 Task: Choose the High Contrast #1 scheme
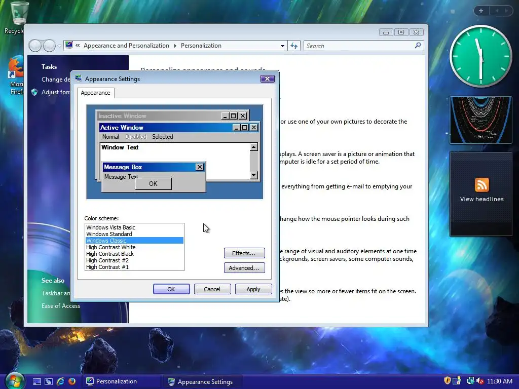pos(134,267)
